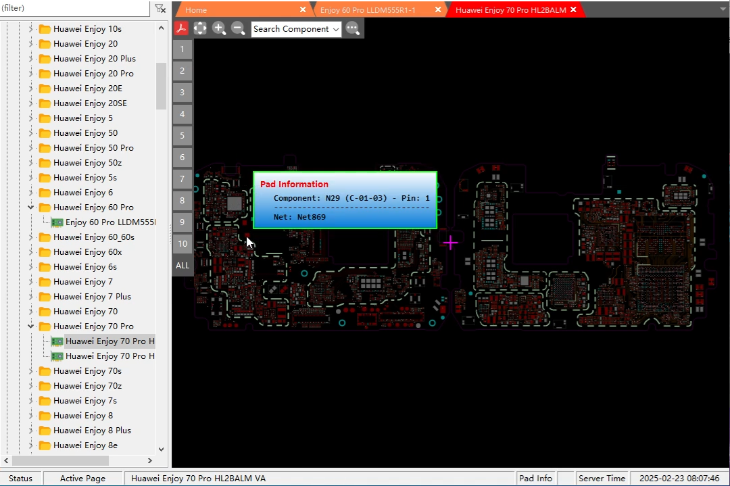
Task: Expand the Huawei Enjoy 20 Pro folder
Action: click(x=30, y=74)
